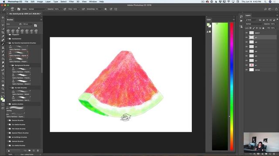The width and height of the screenshot is (279, 156).
Task: Hide the w2 layer
Action: click(246, 61)
